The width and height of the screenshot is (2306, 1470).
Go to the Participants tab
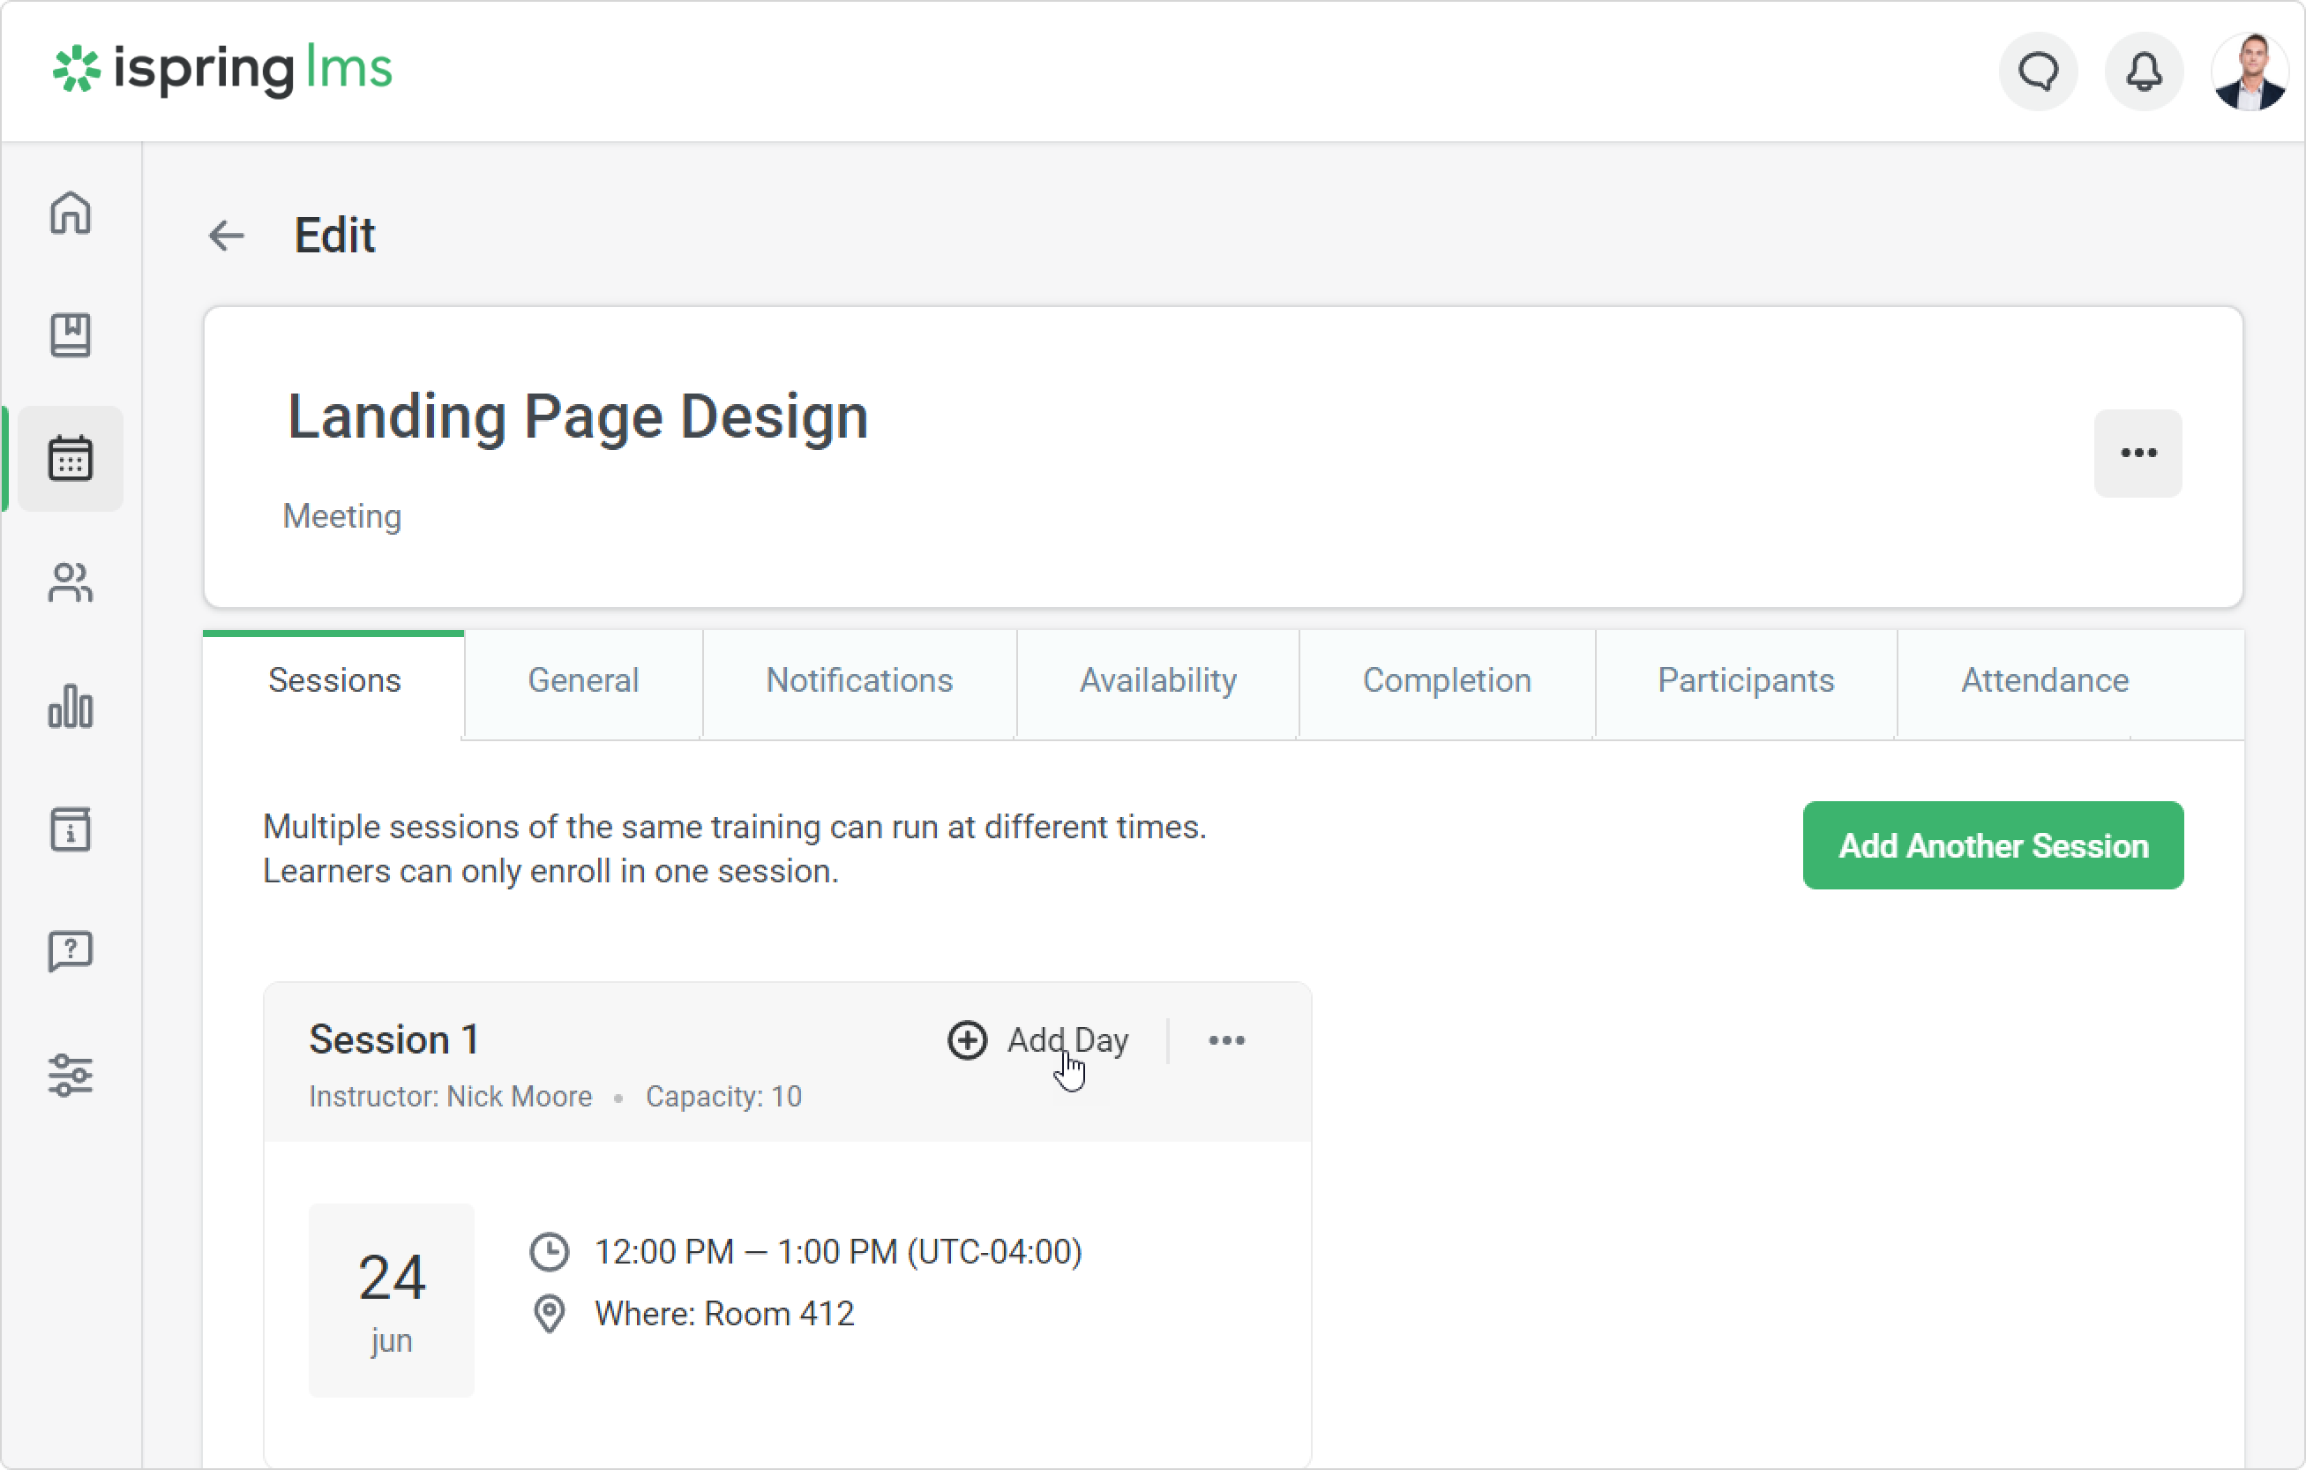[x=1745, y=681]
